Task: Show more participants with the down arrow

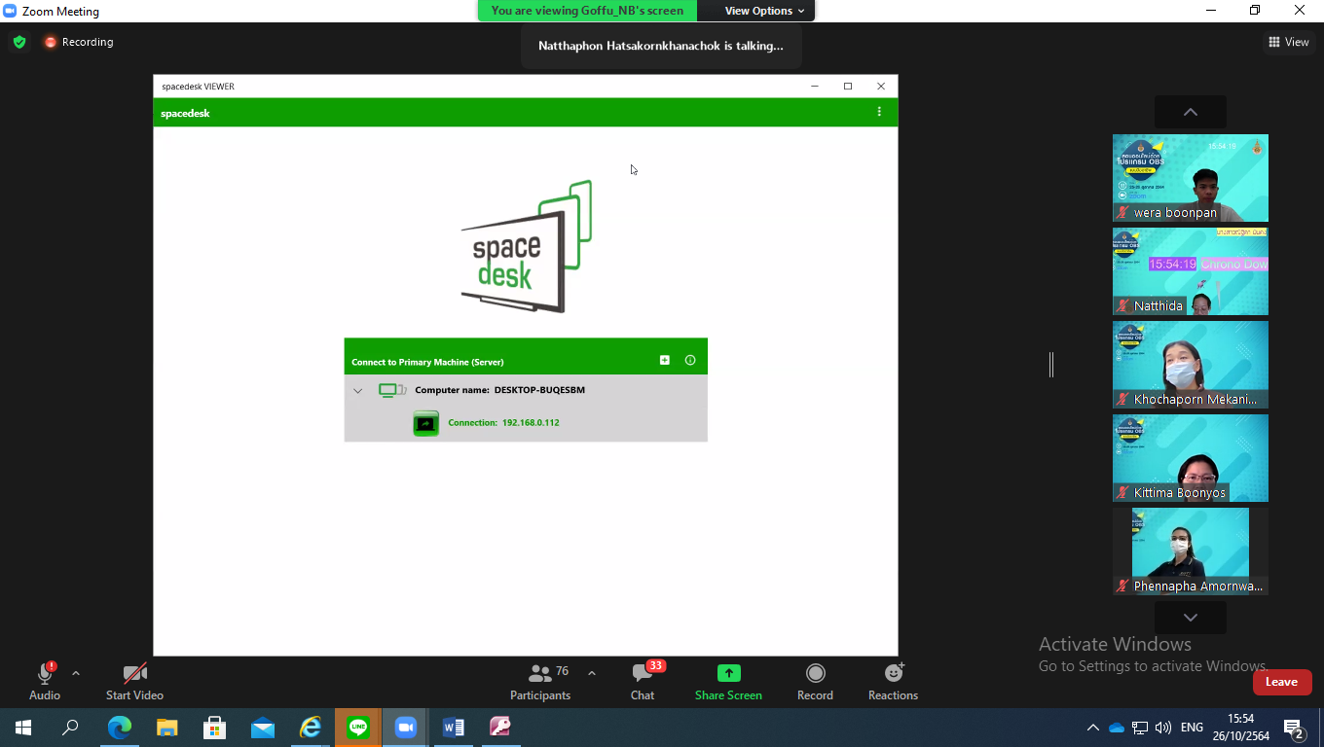Action: click(x=1190, y=617)
